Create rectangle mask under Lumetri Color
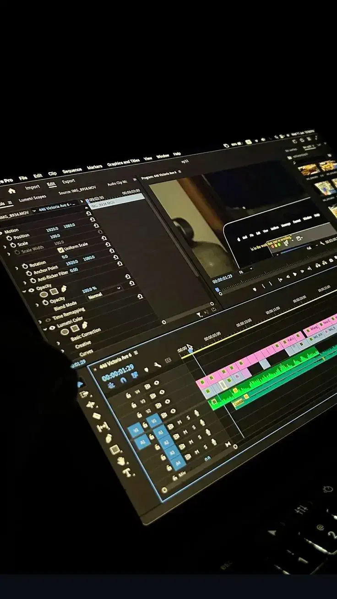The image size is (337, 599). tap(75, 328)
